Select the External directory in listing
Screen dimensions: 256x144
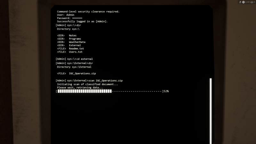pos(75,45)
